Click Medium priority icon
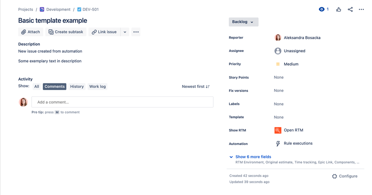 point(278,64)
